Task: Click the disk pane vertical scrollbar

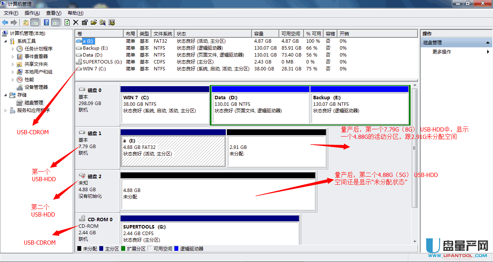Action: (414, 148)
